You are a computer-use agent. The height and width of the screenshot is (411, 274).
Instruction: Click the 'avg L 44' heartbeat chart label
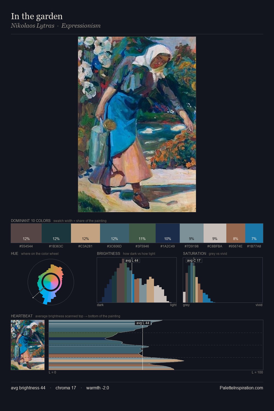click(x=143, y=323)
